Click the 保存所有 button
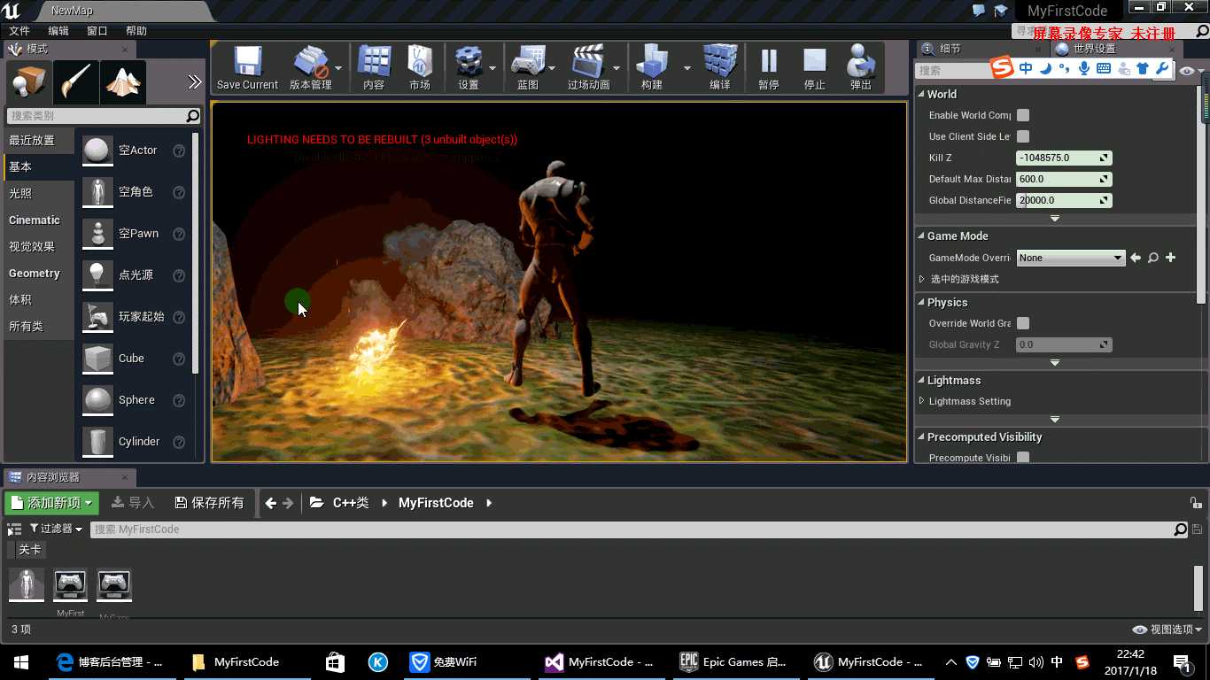The height and width of the screenshot is (680, 1210). coord(209,502)
